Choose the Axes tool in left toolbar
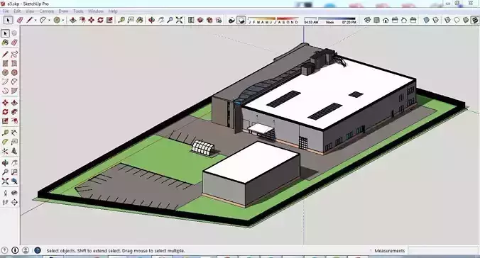 (x=5, y=151)
